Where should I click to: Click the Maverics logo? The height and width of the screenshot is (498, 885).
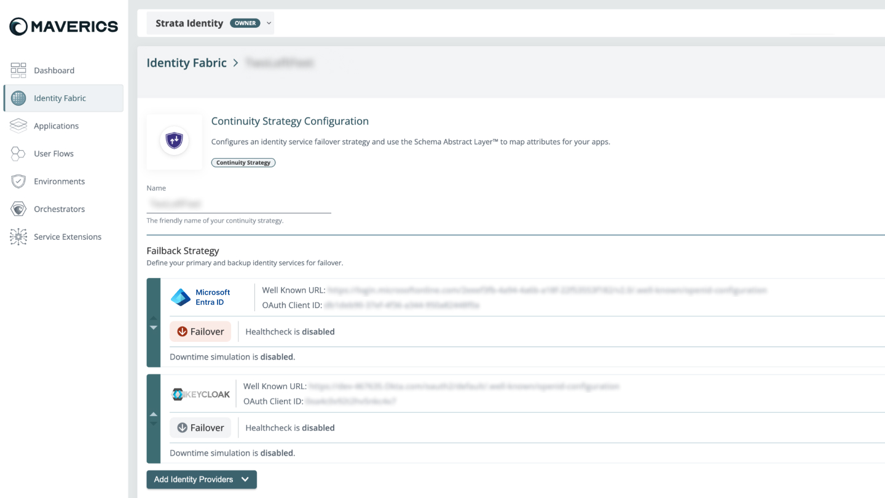63,26
